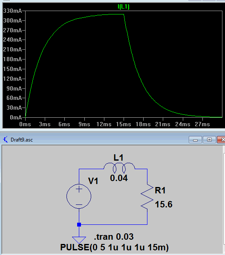Click the V1 source name label

pyautogui.click(x=93, y=181)
